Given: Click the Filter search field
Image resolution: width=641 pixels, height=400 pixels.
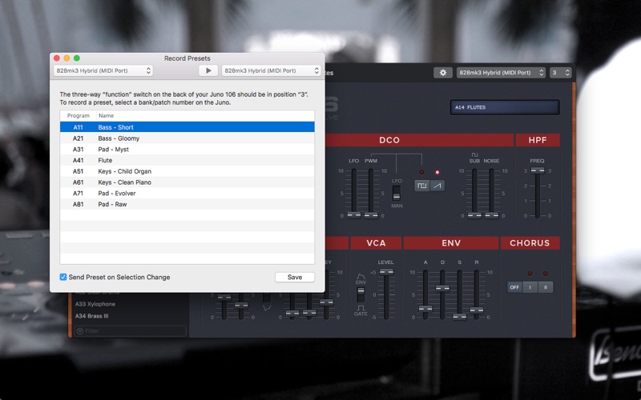Looking at the screenshot, I should (130, 330).
